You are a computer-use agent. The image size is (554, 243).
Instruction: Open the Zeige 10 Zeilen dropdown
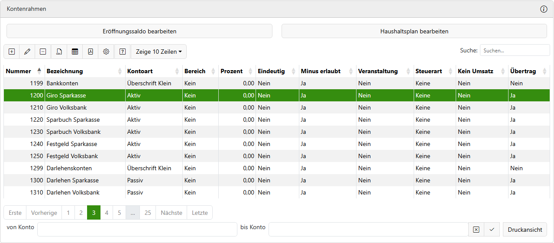click(x=159, y=52)
